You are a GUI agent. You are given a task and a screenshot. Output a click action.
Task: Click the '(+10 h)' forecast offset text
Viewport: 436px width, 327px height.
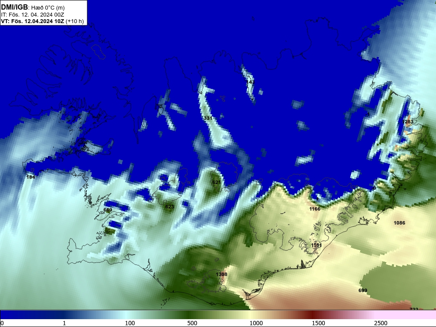pyautogui.click(x=75, y=21)
